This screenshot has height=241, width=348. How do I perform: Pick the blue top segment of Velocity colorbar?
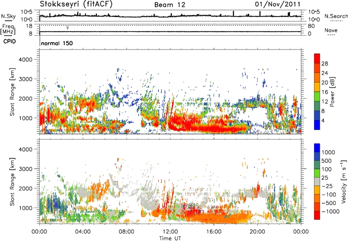pos(317,148)
